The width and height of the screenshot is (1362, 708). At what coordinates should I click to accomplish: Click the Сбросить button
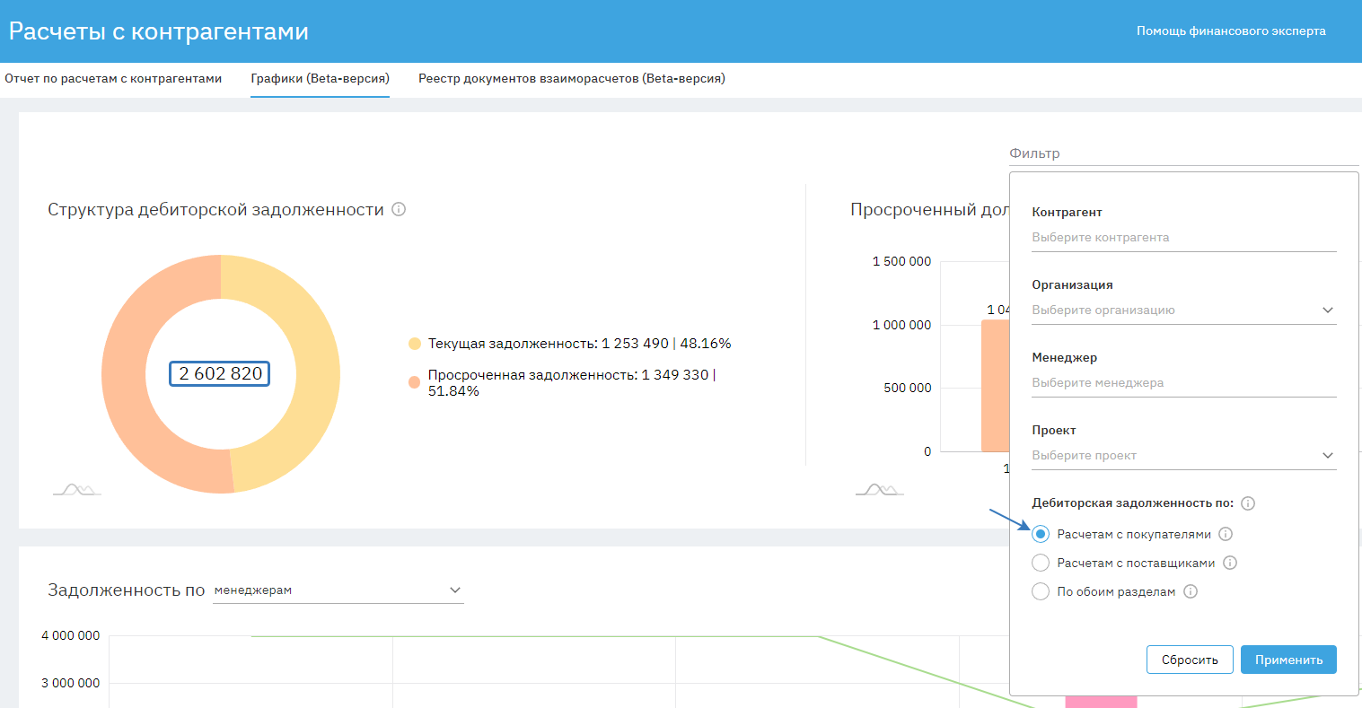click(x=1190, y=660)
